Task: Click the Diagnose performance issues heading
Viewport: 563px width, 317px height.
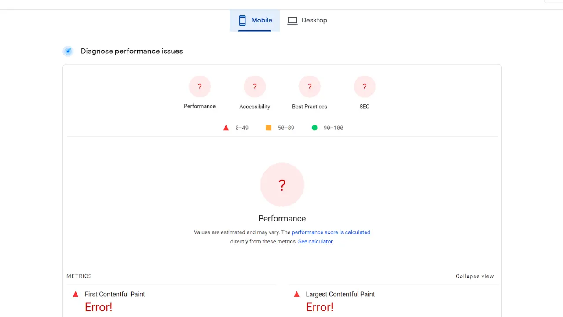Action: (132, 52)
